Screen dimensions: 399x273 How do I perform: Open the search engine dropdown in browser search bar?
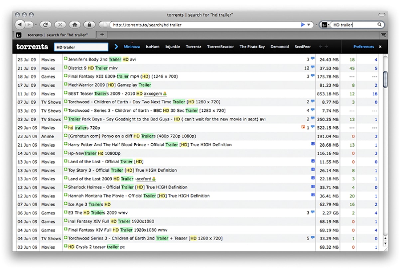325,25
